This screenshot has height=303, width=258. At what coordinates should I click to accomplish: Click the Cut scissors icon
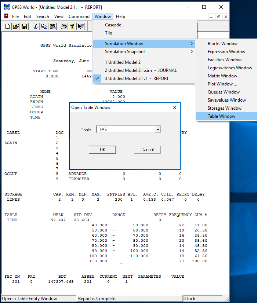36,26
